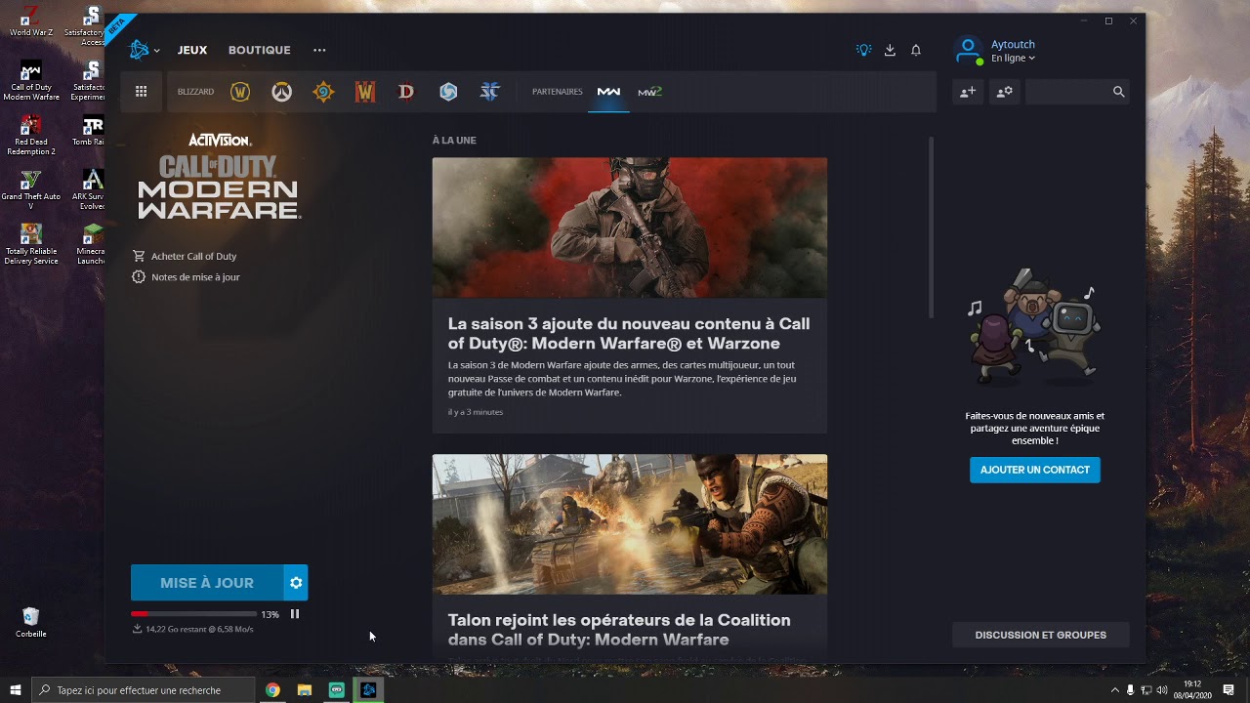The width and height of the screenshot is (1250, 703).
Task: Switch to the JEUX tab
Action: 192,50
